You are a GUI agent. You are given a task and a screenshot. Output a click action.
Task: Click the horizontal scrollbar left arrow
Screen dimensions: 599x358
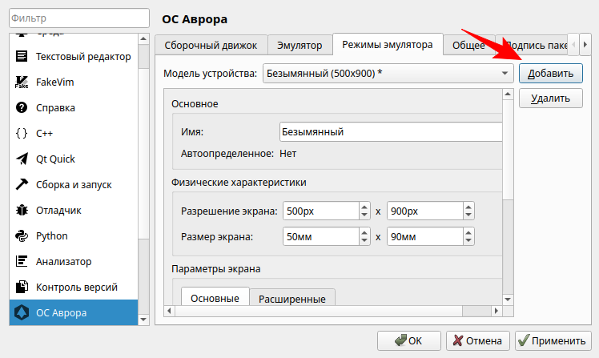click(169, 311)
